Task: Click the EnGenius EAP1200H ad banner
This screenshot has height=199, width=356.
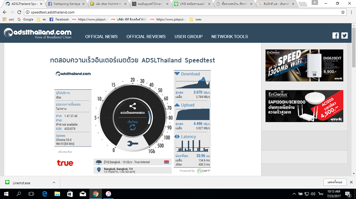Action: coord(304,106)
